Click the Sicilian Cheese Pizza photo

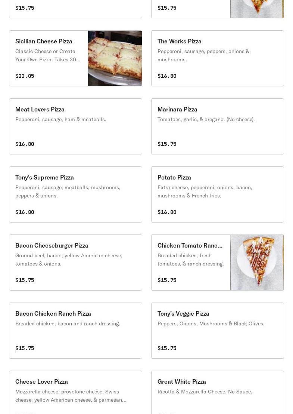click(115, 58)
